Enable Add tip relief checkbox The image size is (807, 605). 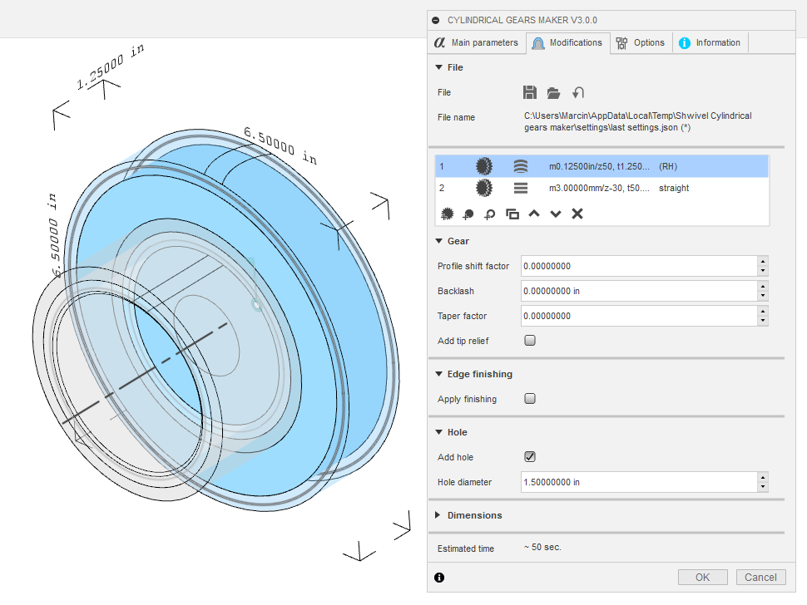(530, 340)
